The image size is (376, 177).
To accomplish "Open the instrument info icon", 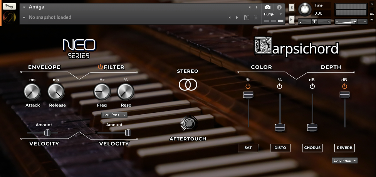I will [x=279, y=7].
